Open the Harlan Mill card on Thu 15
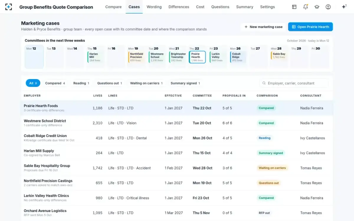This screenshot has width=354, height=221. tap(96, 57)
